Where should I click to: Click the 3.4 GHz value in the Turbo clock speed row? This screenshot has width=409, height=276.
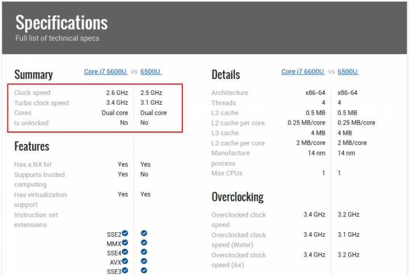click(117, 102)
